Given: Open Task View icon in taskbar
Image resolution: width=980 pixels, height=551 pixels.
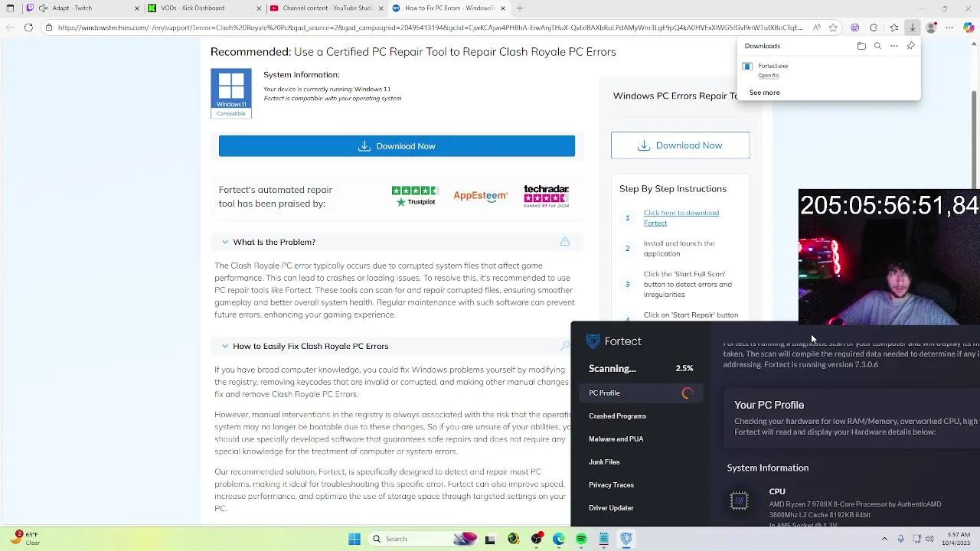Looking at the screenshot, I should 490,539.
